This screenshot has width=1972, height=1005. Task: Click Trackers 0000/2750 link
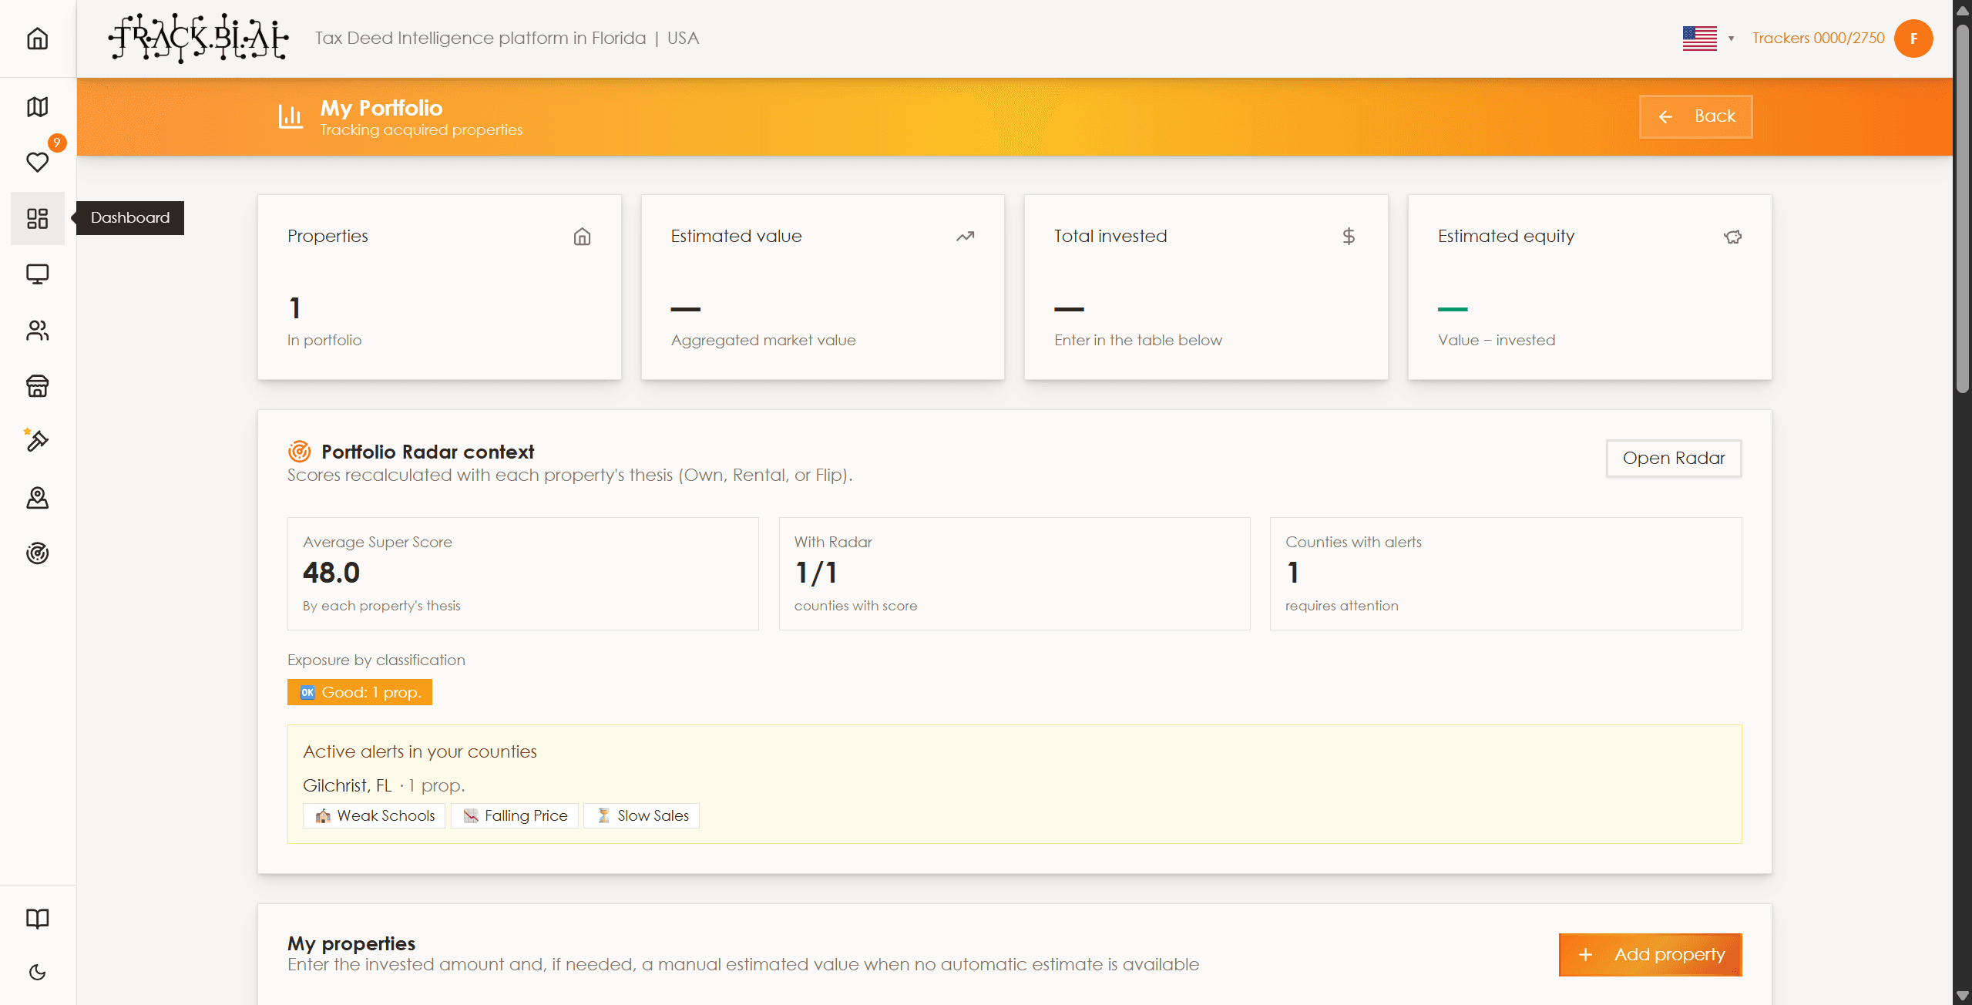[x=1818, y=38]
